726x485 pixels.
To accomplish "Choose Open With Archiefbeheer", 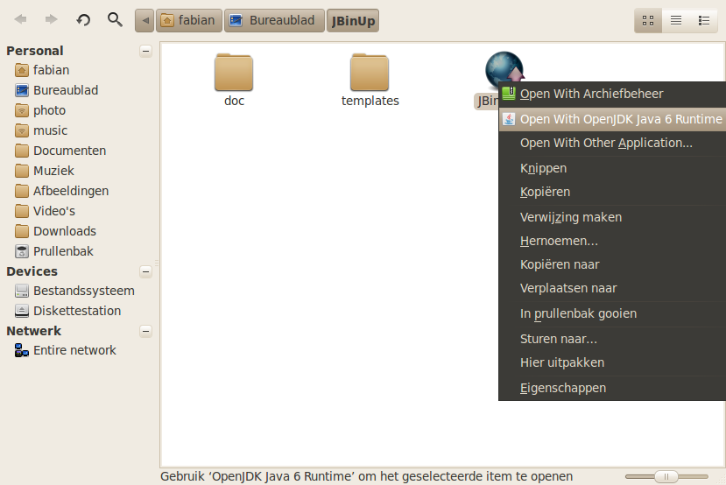I will click(612, 94).
